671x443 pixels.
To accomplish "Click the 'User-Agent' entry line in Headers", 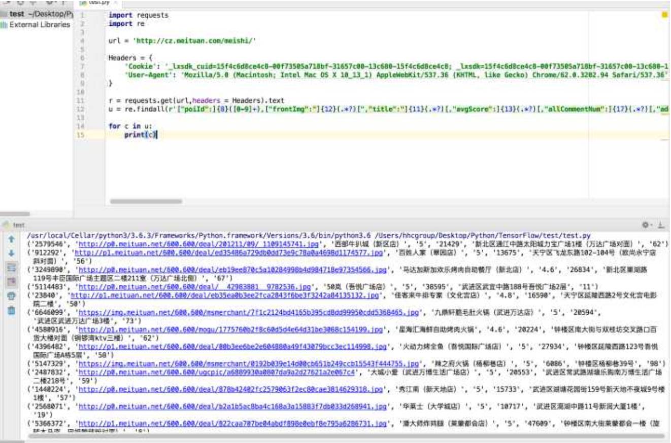I will coord(396,75).
